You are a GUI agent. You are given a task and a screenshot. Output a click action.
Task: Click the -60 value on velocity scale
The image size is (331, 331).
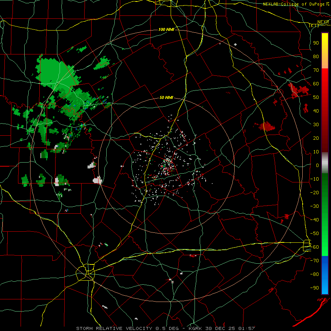(x=314, y=247)
